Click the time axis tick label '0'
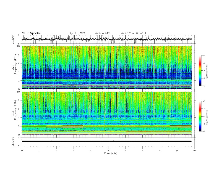The width and height of the screenshot is (219, 169). coord(22,150)
